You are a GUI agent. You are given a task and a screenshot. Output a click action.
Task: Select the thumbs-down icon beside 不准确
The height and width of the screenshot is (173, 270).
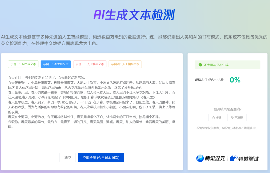[x=232, y=117]
